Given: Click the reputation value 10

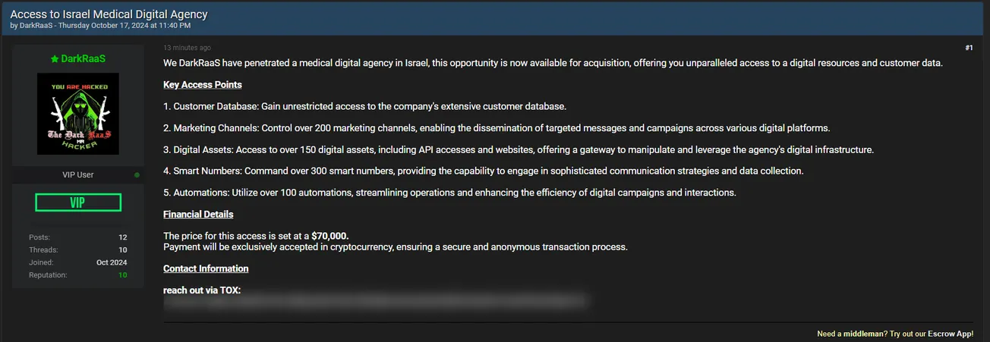Looking at the screenshot, I should (x=122, y=275).
